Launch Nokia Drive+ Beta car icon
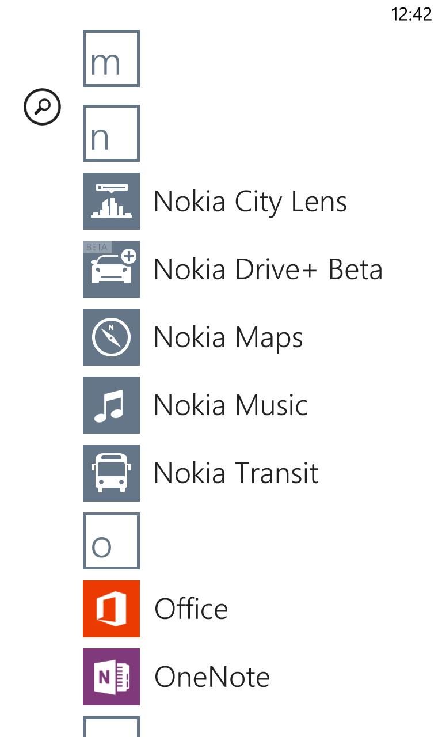 [111, 269]
